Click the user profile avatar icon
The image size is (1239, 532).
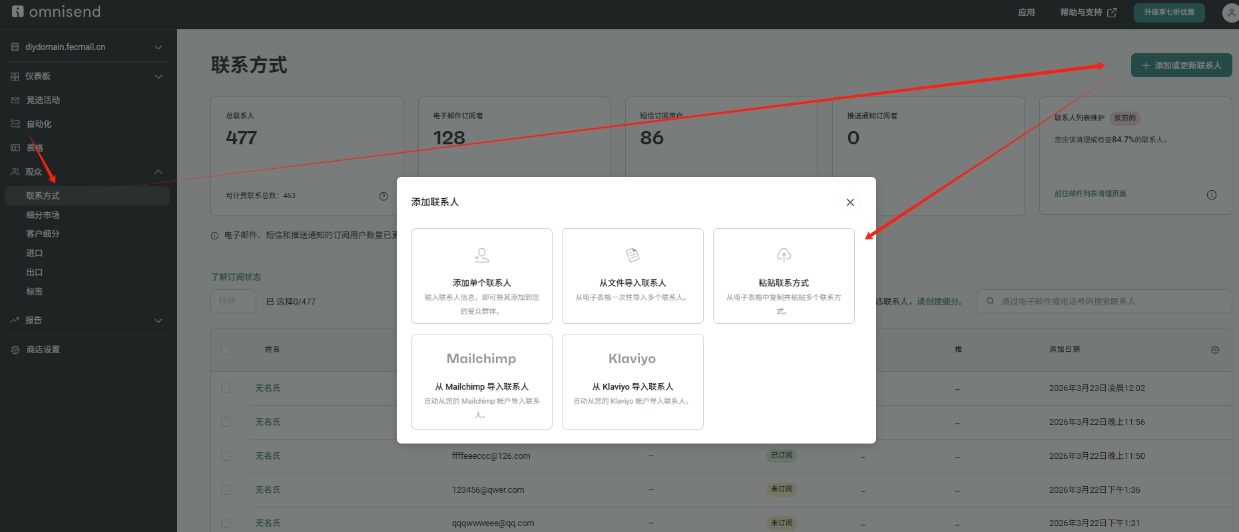tap(1231, 13)
